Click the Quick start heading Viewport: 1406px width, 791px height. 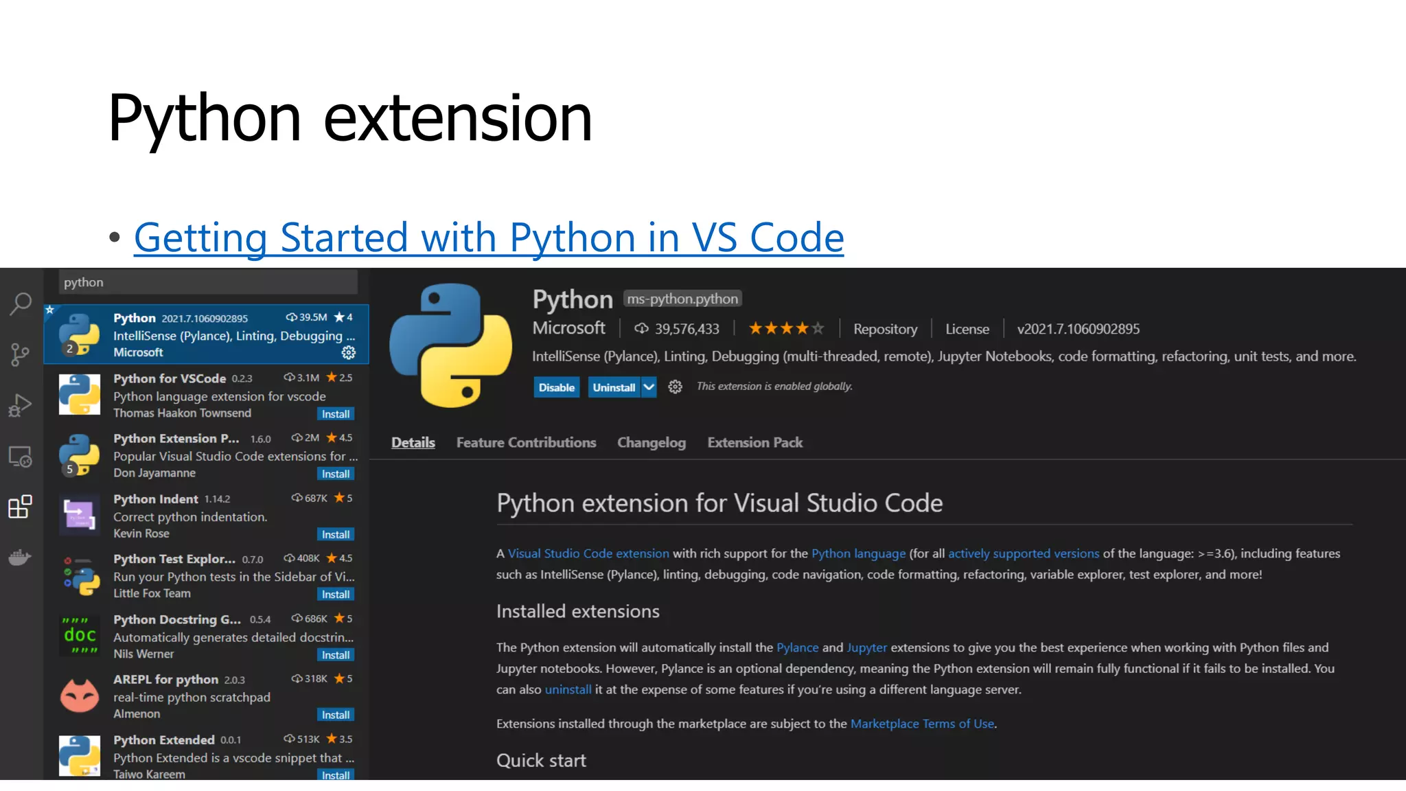541,761
